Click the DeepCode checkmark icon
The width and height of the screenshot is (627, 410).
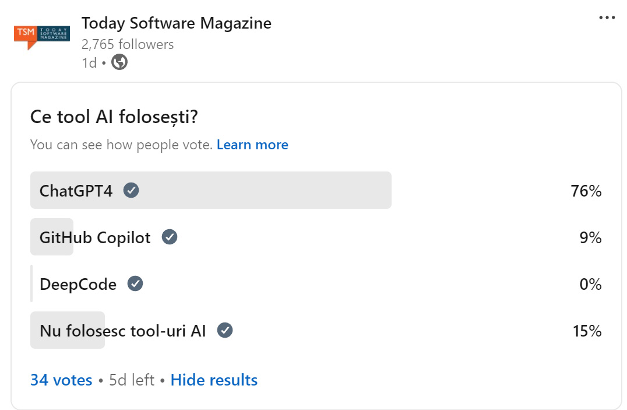click(x=135, y=284)
